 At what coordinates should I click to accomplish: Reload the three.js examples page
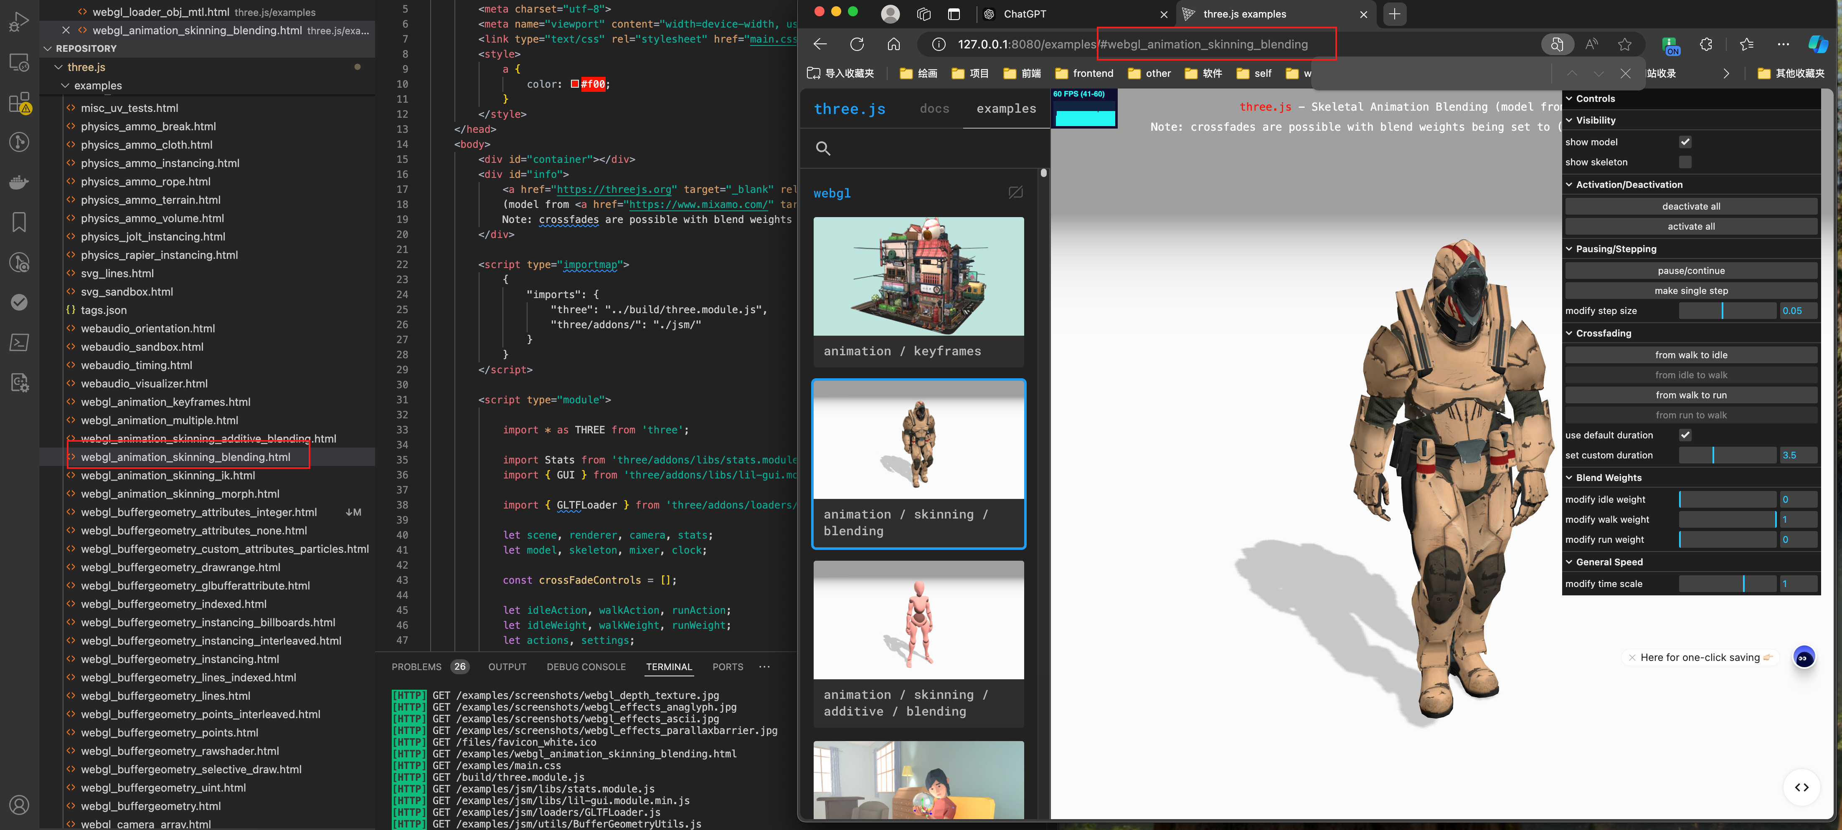[x=857, y=44]
